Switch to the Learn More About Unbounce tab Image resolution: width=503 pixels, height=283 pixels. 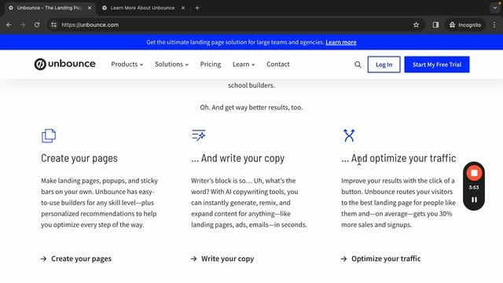(x=142, y=8)
